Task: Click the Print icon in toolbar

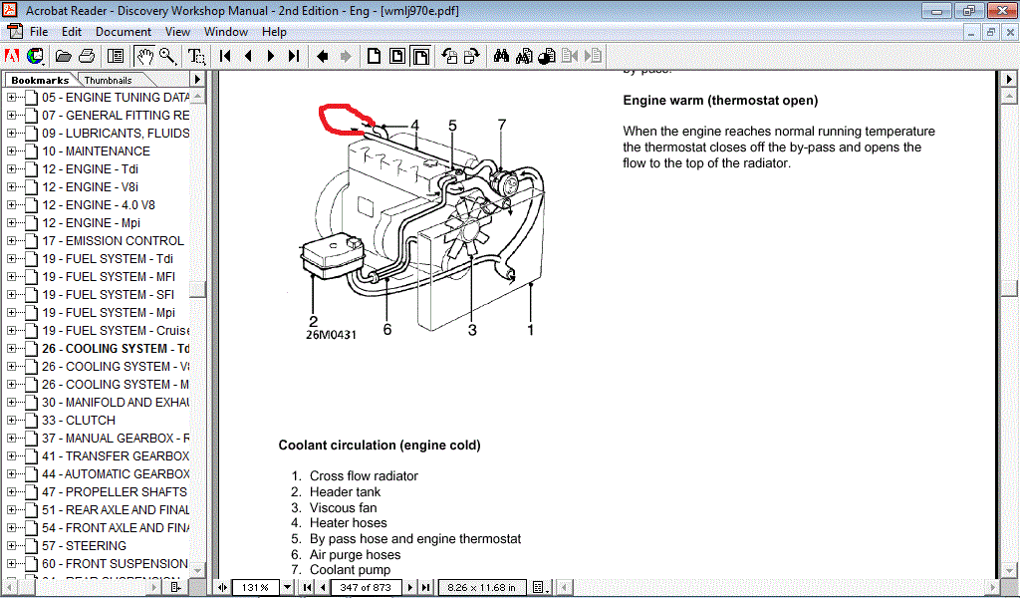Action: [x=87, y=56]
